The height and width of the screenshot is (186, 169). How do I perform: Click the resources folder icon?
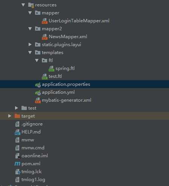point(31,5)
